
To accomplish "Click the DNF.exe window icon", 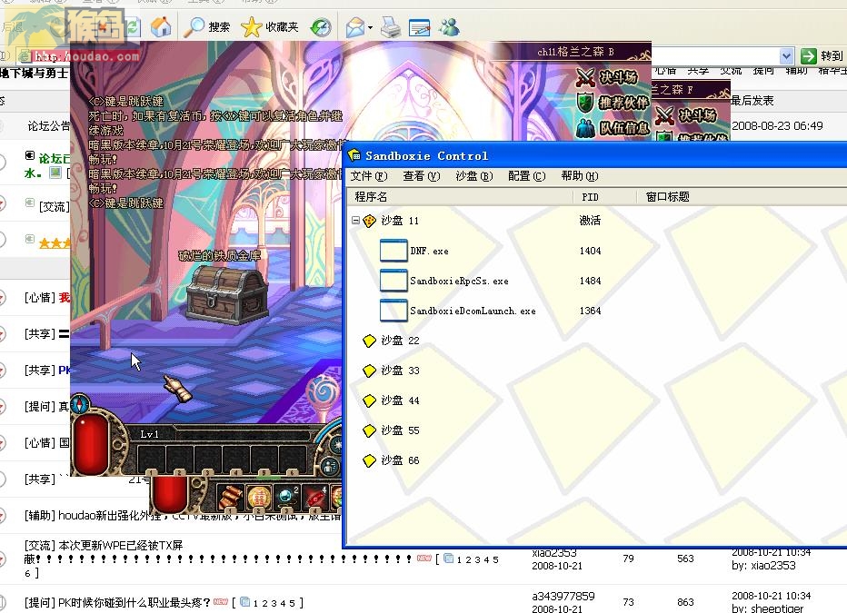I will coord(394,251).
